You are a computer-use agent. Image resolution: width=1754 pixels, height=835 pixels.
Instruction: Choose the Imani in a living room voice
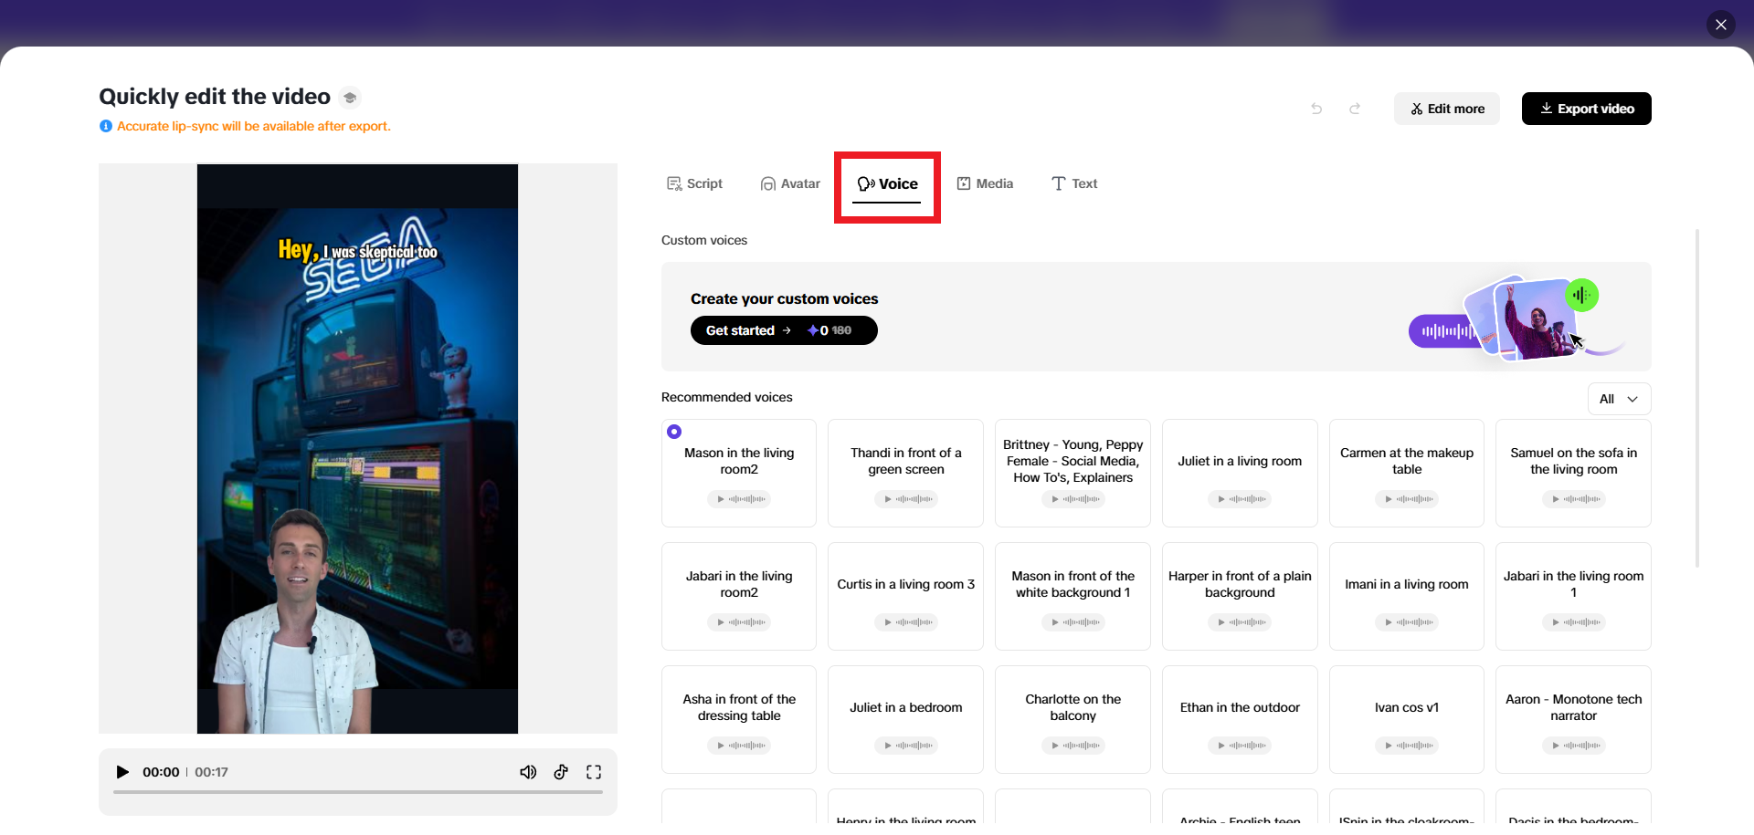pyautogui.click(x=1407, y=596)
